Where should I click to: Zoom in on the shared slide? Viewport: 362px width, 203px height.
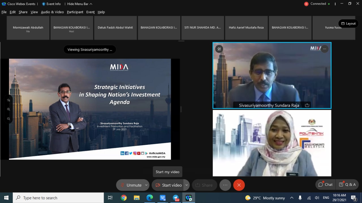(8, 109)
